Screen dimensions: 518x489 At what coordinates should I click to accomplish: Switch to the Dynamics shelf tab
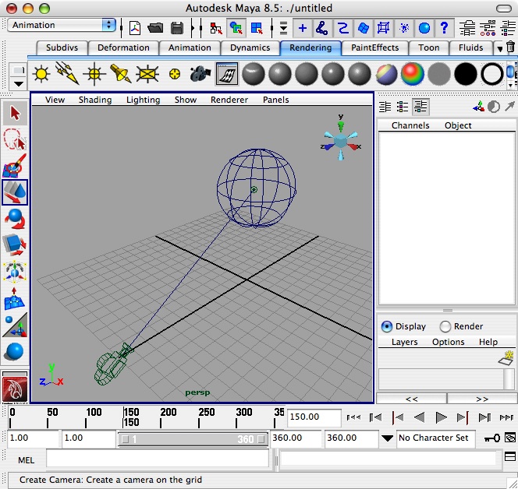coord(250,47)
